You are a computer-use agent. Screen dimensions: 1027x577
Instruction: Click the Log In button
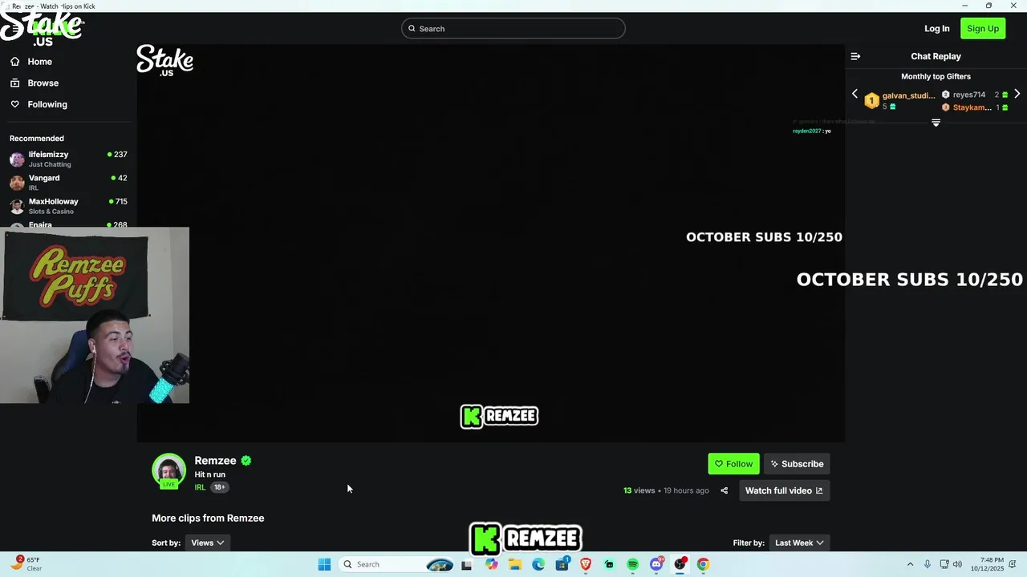936,29
